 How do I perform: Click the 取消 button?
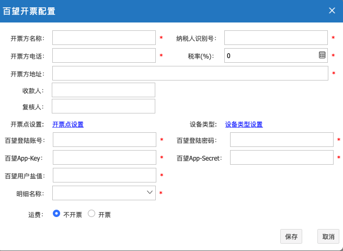point(328,236)
